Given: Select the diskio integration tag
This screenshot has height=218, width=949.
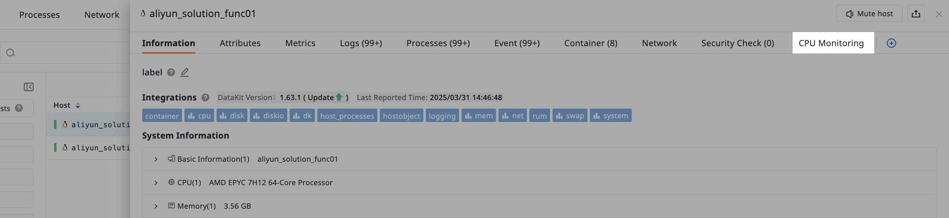Looking at the screenshot, I should click(269, 115).
